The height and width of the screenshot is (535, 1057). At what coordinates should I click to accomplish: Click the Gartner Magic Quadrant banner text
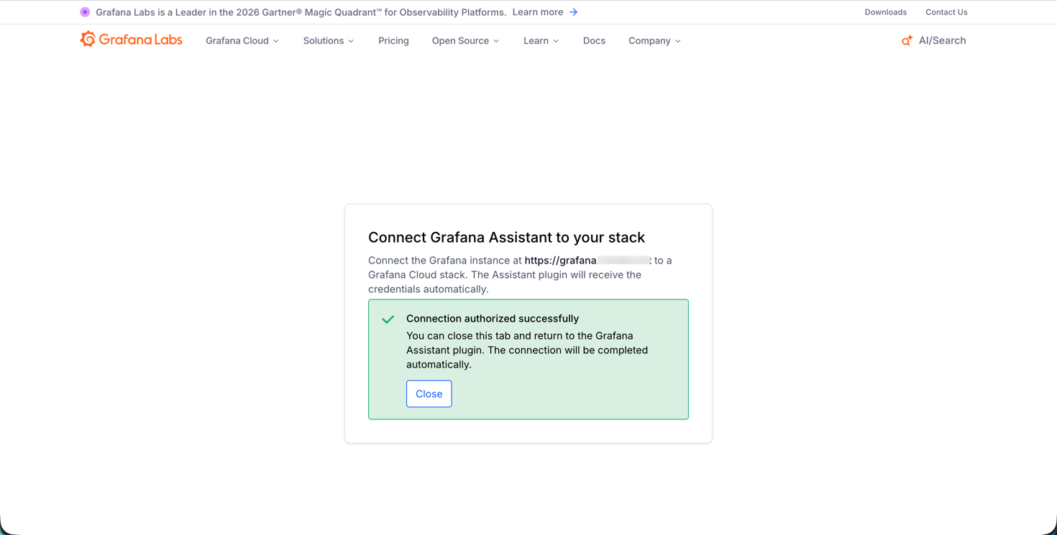tap(301, 12)
